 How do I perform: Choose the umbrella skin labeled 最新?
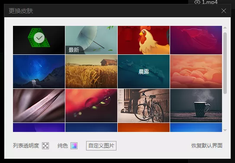pos(91,40)
